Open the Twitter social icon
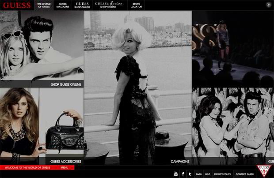The image size is (274, 178). pyautogui.click(x=190, y=174)
